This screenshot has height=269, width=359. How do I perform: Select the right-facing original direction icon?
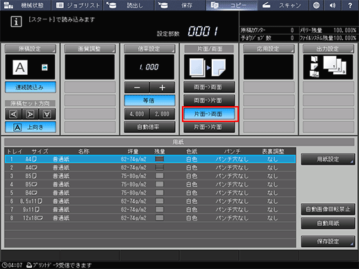[x=31, y=114]
